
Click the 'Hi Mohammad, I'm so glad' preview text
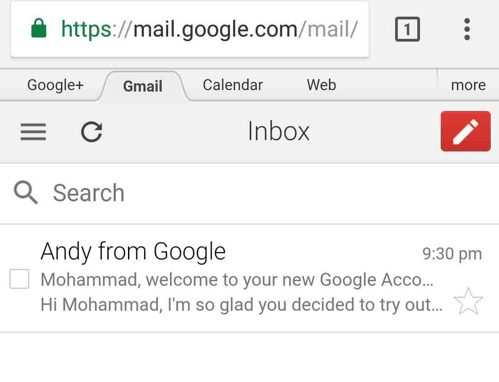tap(241, 304)
